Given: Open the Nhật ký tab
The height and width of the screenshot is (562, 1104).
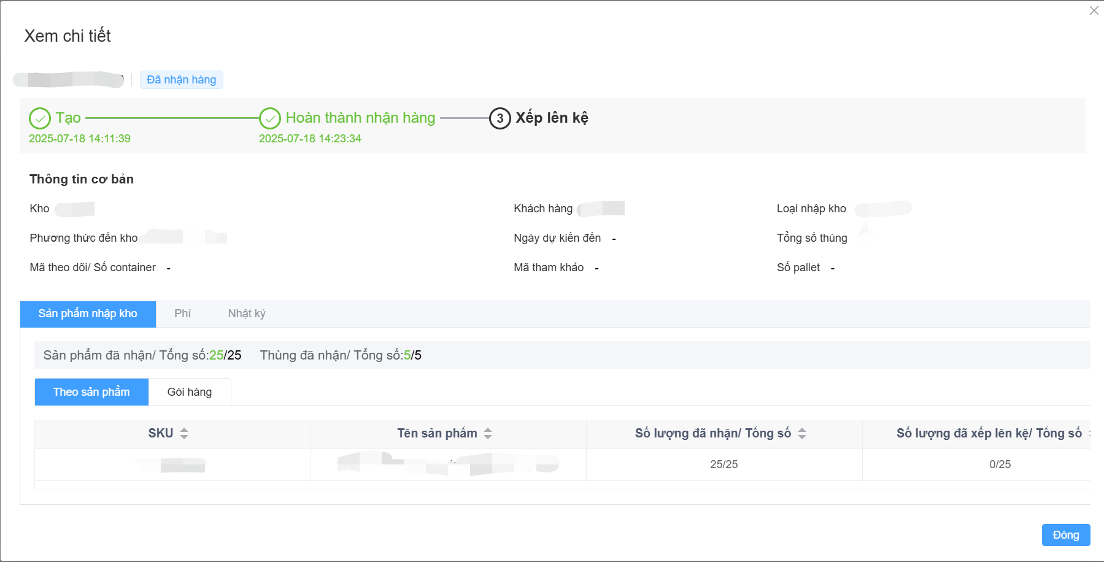Looking at the screenshot, I should pyautogui.click(x=247, y=314).
